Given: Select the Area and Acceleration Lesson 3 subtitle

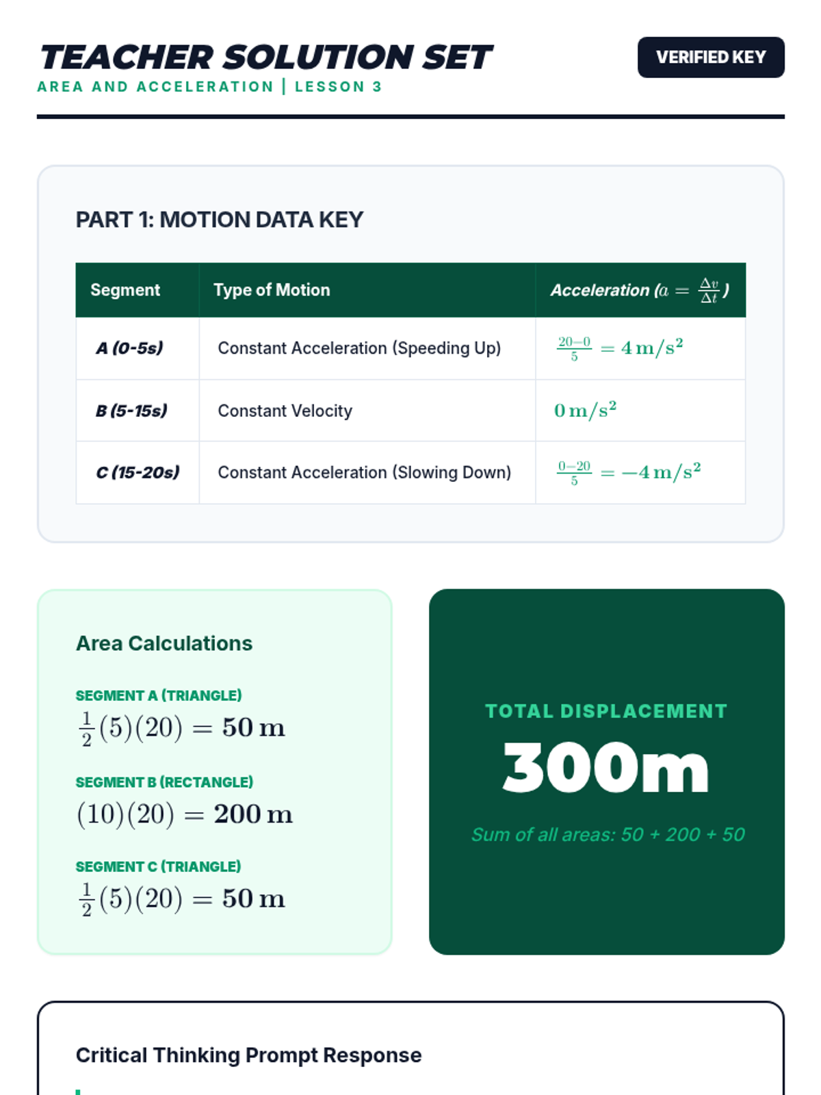Looking at the screenshot, I should click(x=209, y=87).
